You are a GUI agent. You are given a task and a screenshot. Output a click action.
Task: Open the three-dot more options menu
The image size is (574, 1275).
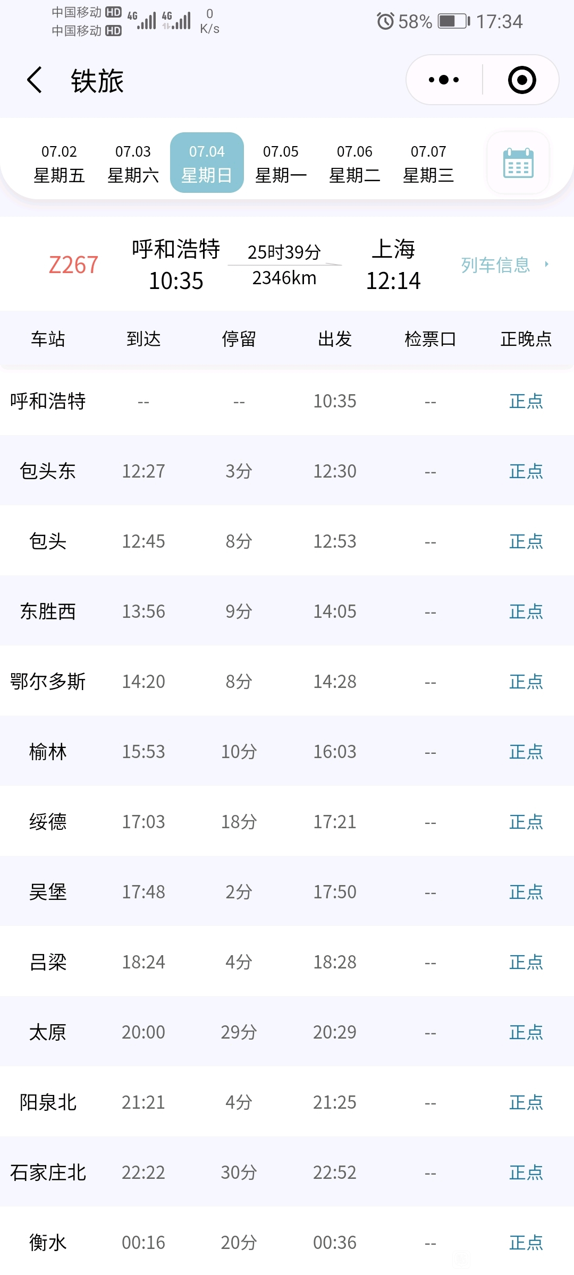[444, 80]
